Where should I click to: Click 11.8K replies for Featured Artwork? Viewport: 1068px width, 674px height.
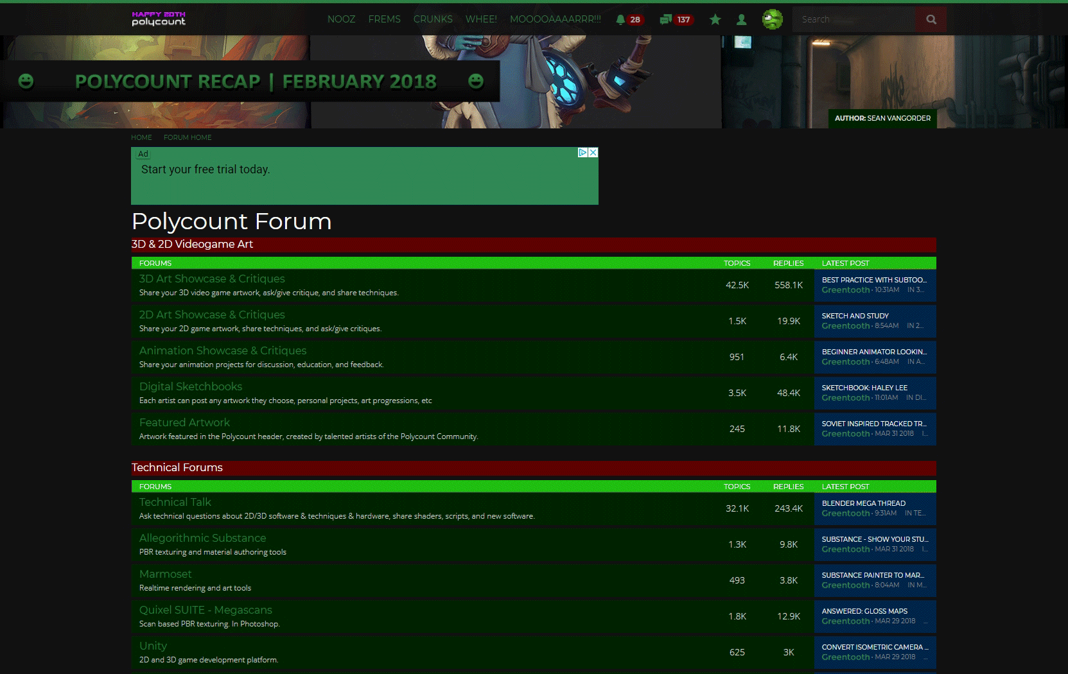pos(789,429)
